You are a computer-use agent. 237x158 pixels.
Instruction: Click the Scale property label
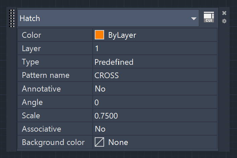click(x=31, y=116)
